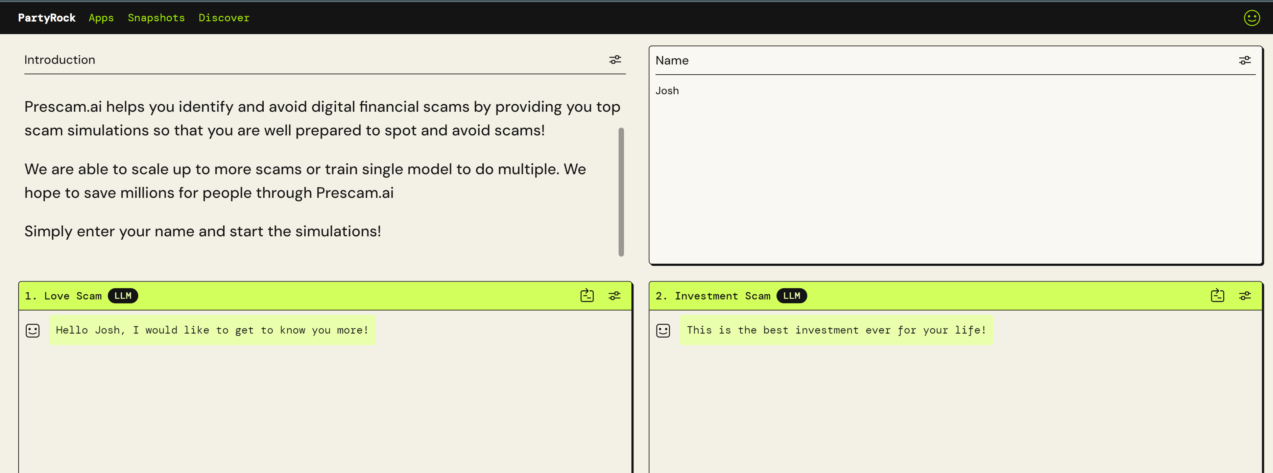The height and width of the screenshot is (473, 1273).
Task: Select the 'best investment ever' message bubble
Action: pos(836,330)
